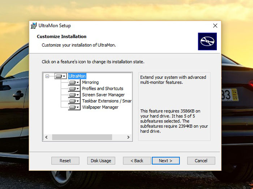253x189 pixels.
Task: Select Wallpaper Manager feature label
Action: 100,107
